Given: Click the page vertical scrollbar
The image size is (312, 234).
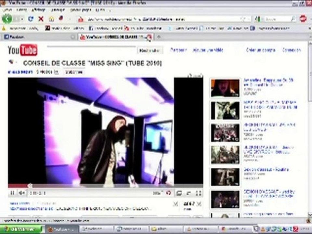Looking at the screenshot, I should click(310, 74).
